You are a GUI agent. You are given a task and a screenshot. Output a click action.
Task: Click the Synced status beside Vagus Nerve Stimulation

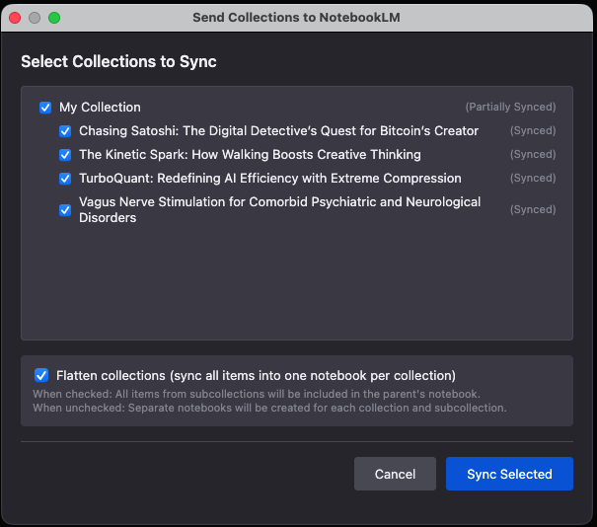tap(533, 209)
